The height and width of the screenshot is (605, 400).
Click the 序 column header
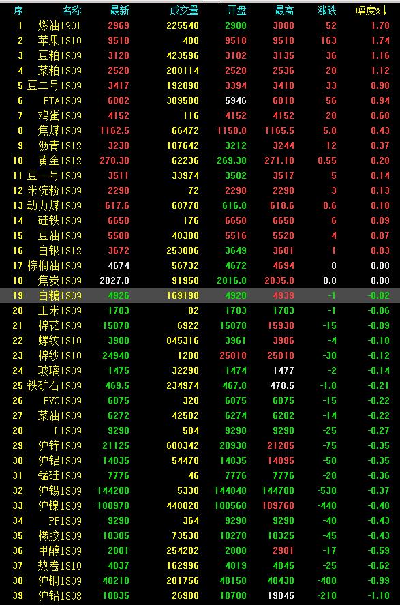(18, 10)
